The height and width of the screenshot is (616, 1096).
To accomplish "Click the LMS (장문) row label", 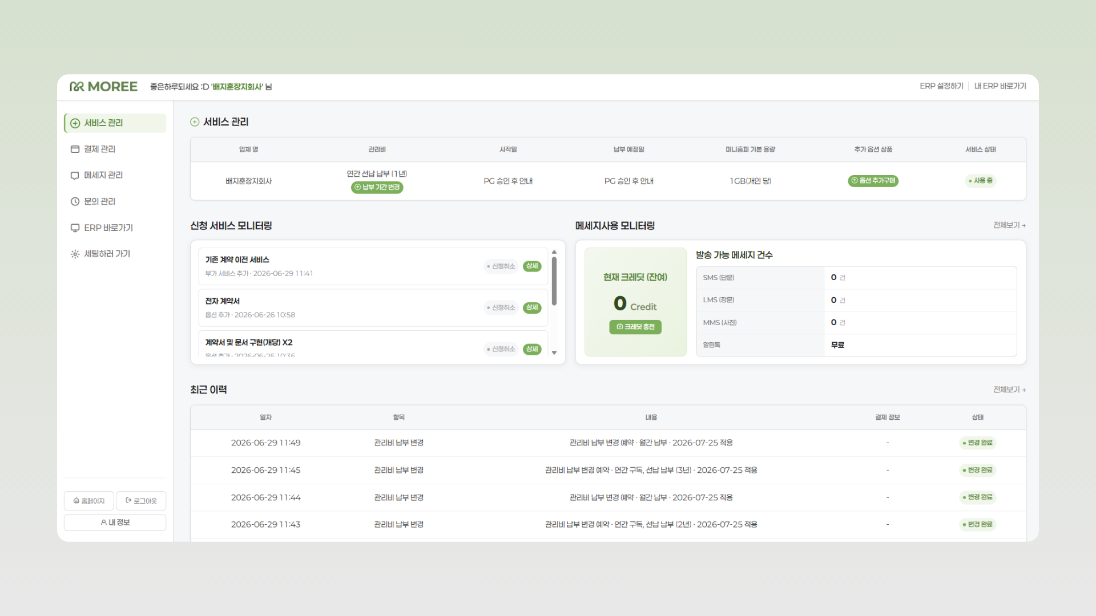I will pyautogui.click(x=719, y=300).
